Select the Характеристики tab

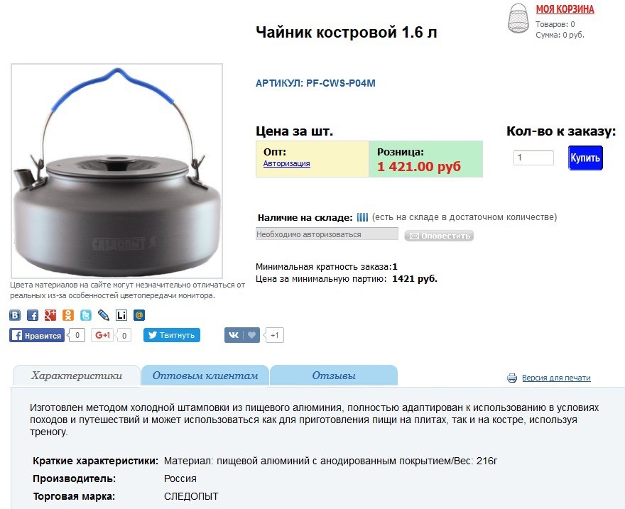(77, 376)
